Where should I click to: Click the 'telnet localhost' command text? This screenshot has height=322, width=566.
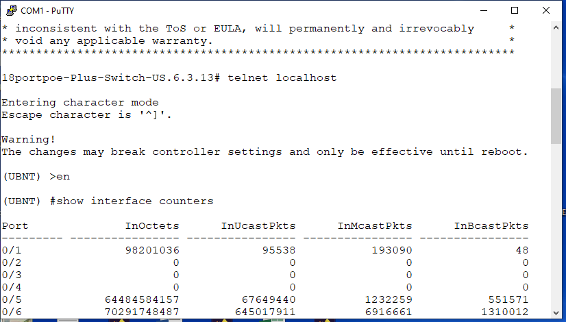pos(282,78)
